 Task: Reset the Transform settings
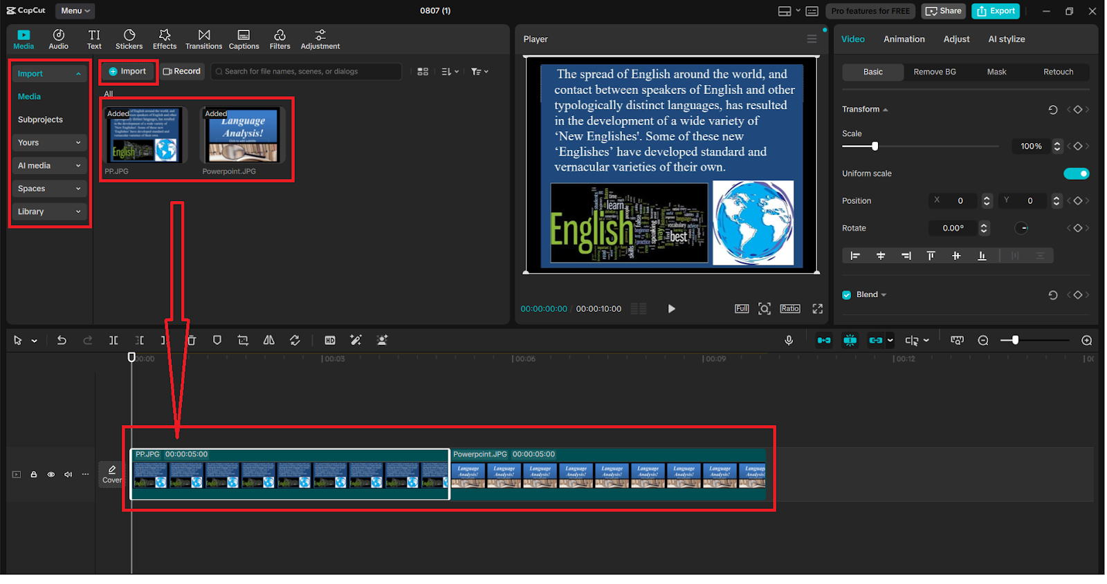pos(1053,109)
